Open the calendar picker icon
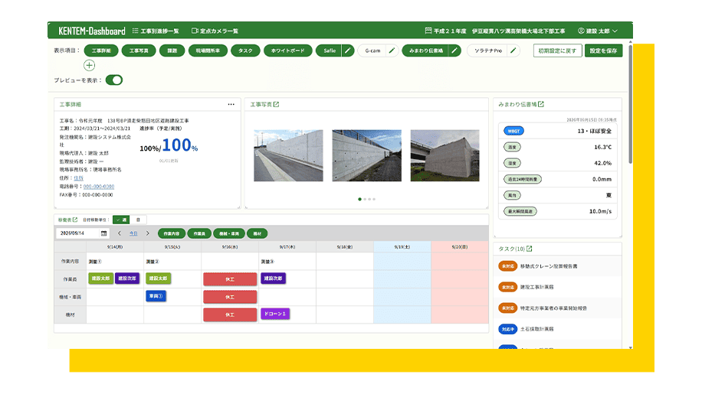 pyautogui.click(x=104, y=233)
